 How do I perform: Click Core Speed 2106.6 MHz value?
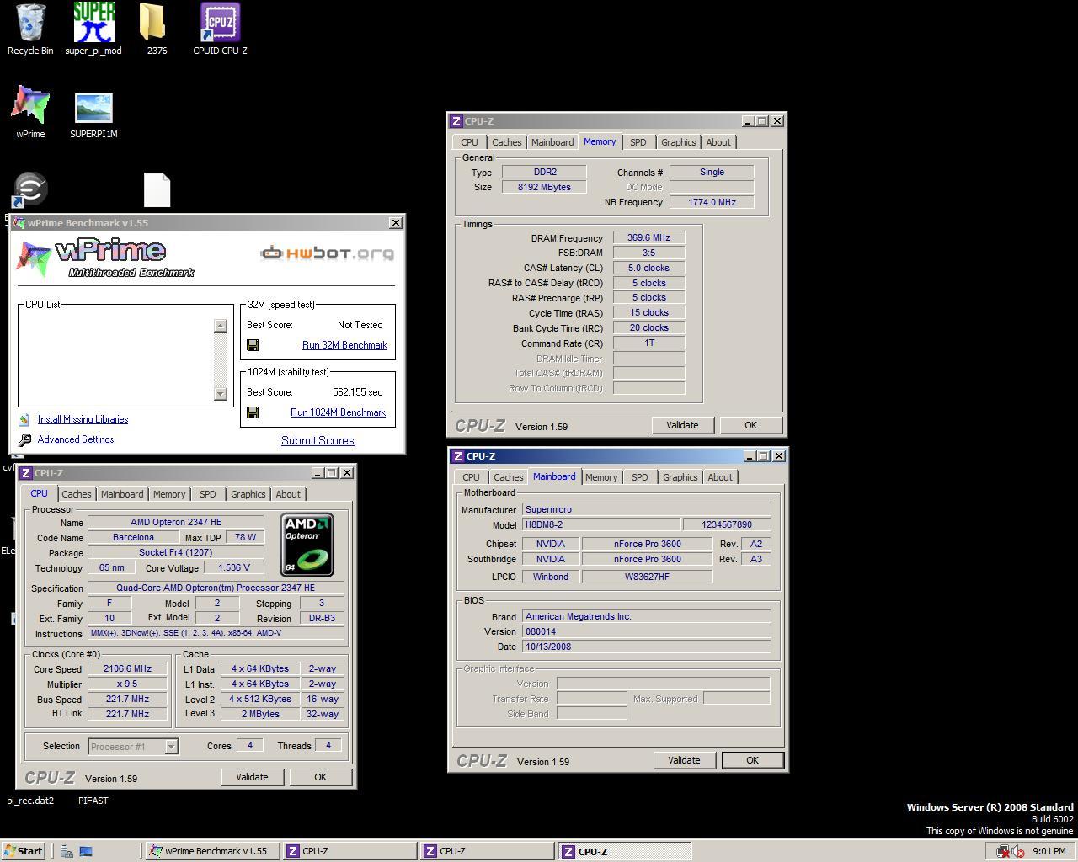point(128,669)
